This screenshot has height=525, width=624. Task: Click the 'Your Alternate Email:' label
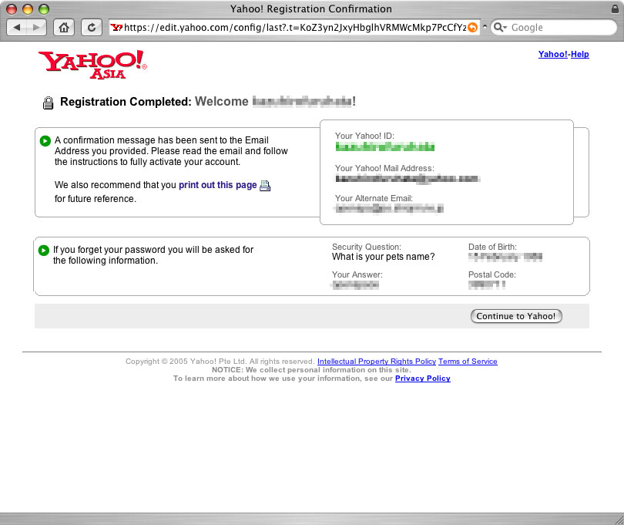pos(374,198)
